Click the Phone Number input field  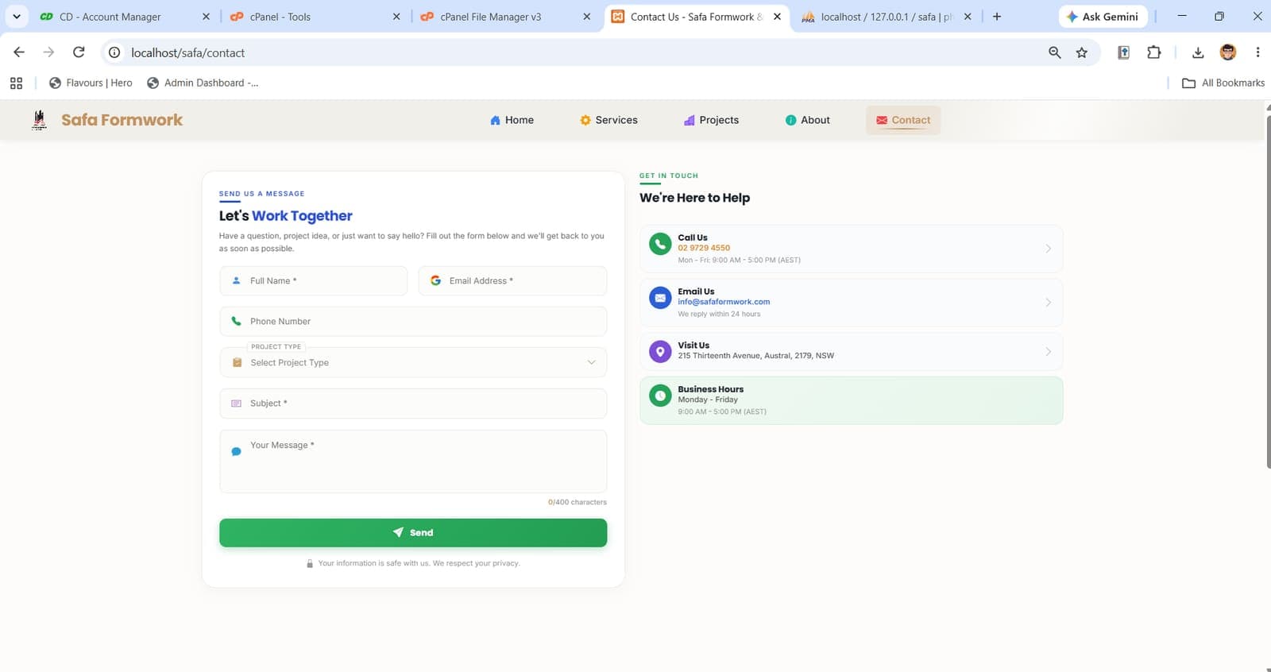[x=413, y=321]
